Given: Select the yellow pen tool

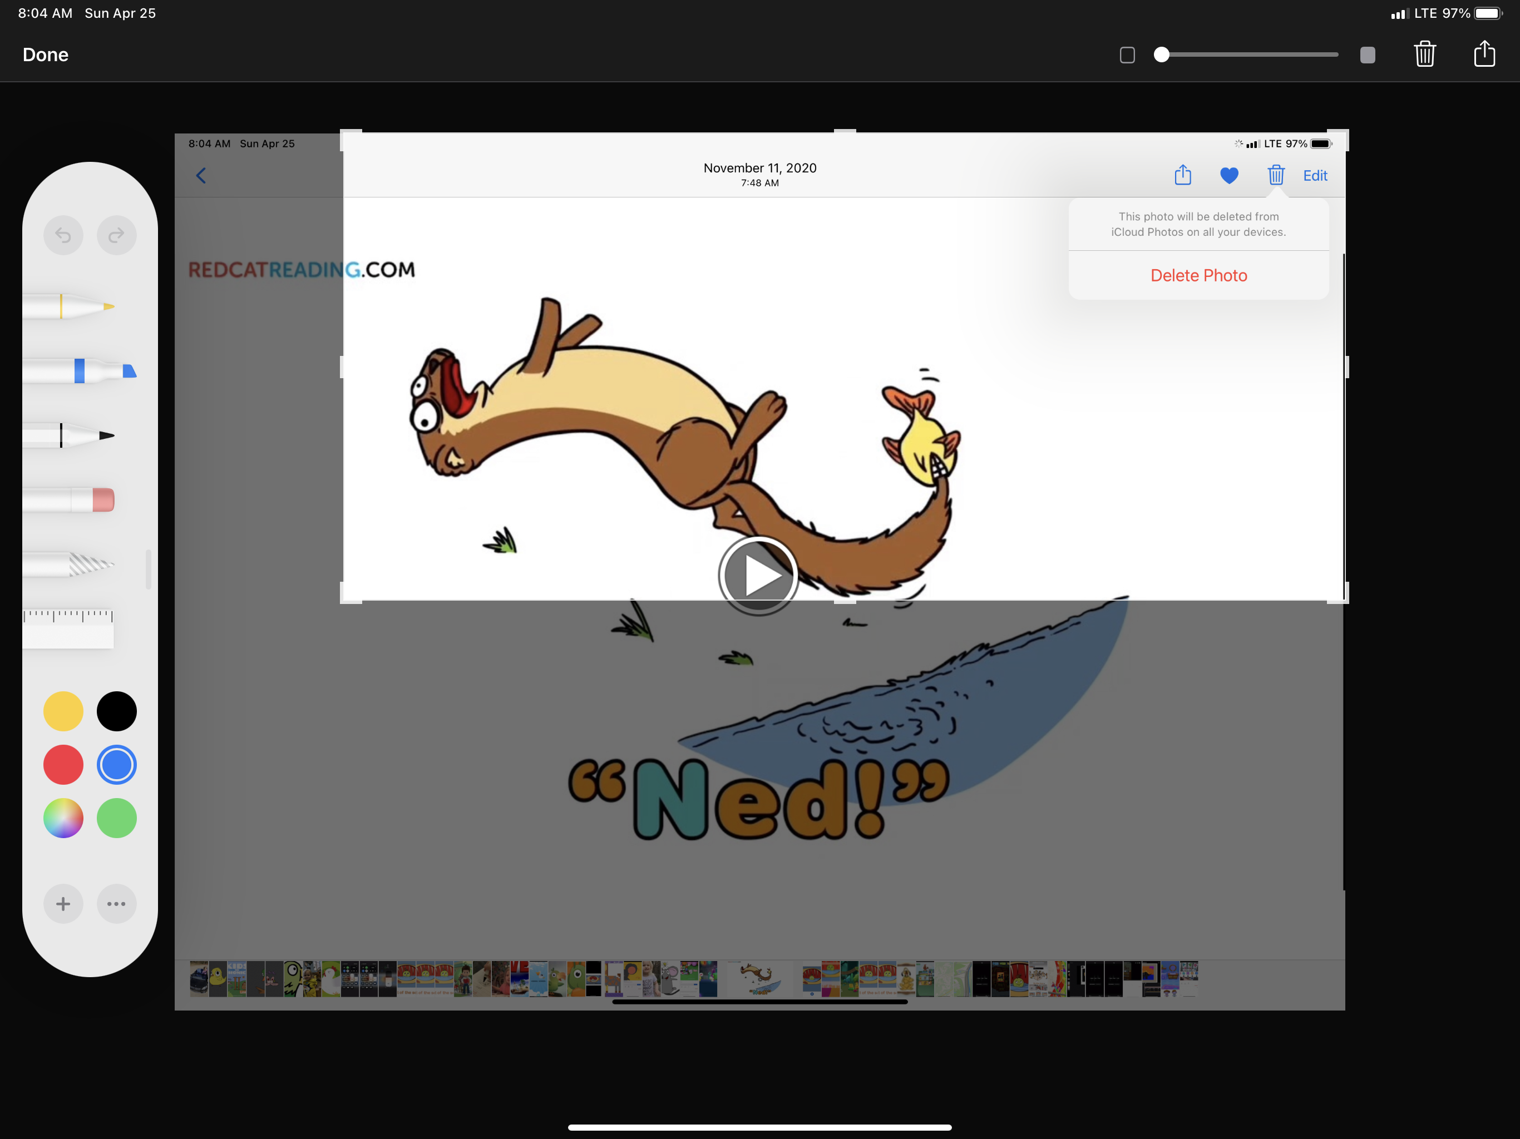Looking at the screenshot, I should [69, 306].
